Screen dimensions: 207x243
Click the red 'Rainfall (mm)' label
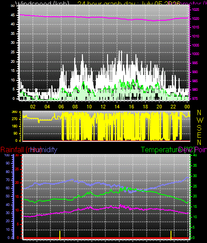point(21,150)
